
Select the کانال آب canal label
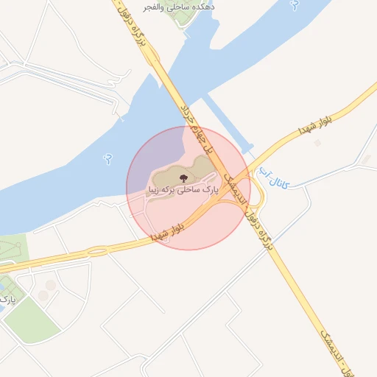274,178
